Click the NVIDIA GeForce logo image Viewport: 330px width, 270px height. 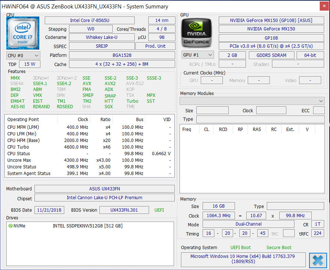coord(197,33)
